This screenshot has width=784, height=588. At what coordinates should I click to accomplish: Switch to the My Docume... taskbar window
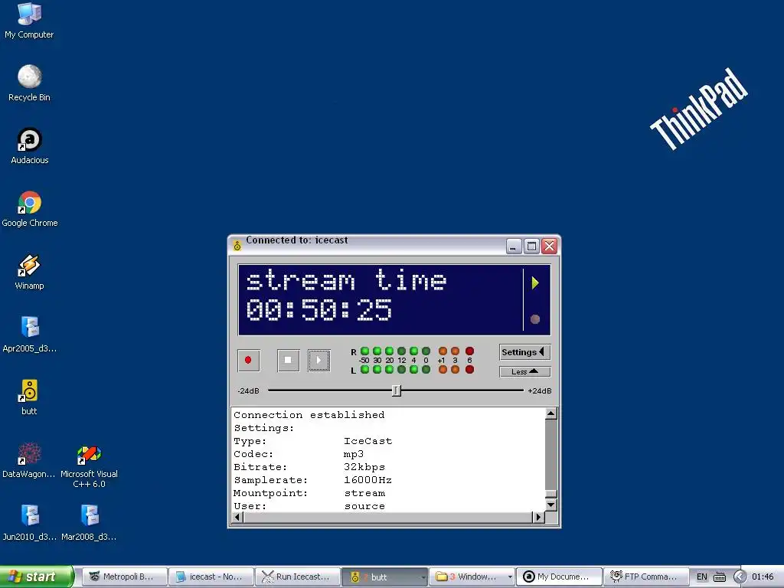pyautogui.click(x=559, y=577)
